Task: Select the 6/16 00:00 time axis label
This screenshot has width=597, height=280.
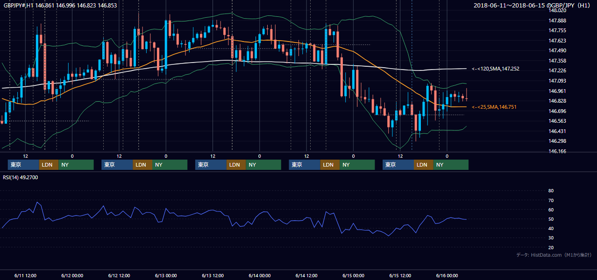Action: tap(447, 276)
